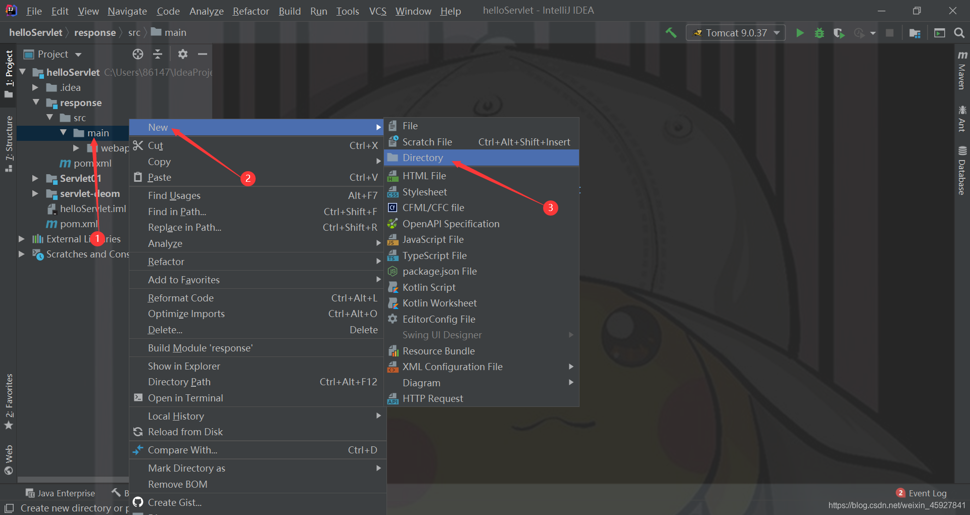Choose Resource Bundle option

tap(481, 351)
